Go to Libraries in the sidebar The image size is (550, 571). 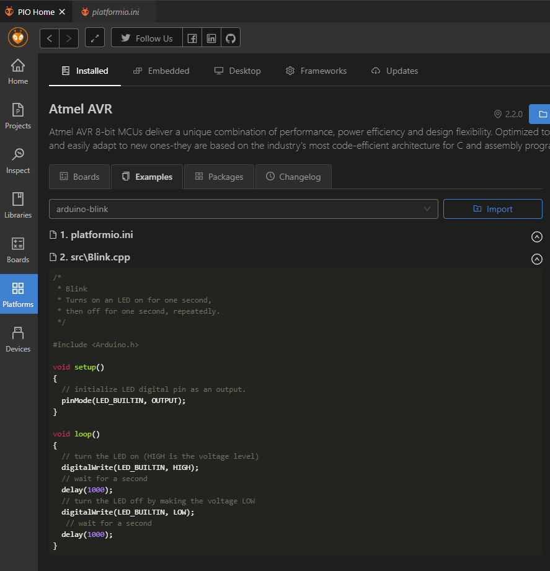(18, 205)
